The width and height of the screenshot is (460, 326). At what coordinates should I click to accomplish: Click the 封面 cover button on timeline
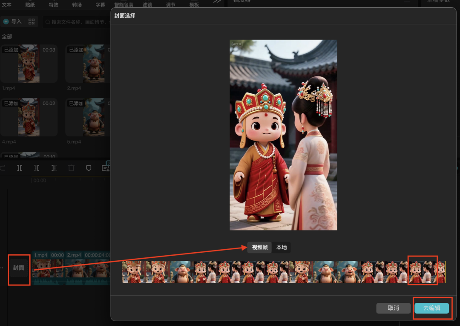(19, 268)
